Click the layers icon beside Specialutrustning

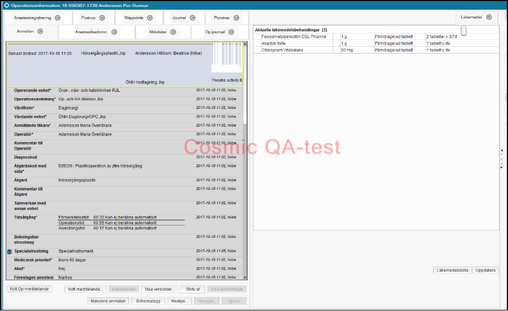coord(9,251)
